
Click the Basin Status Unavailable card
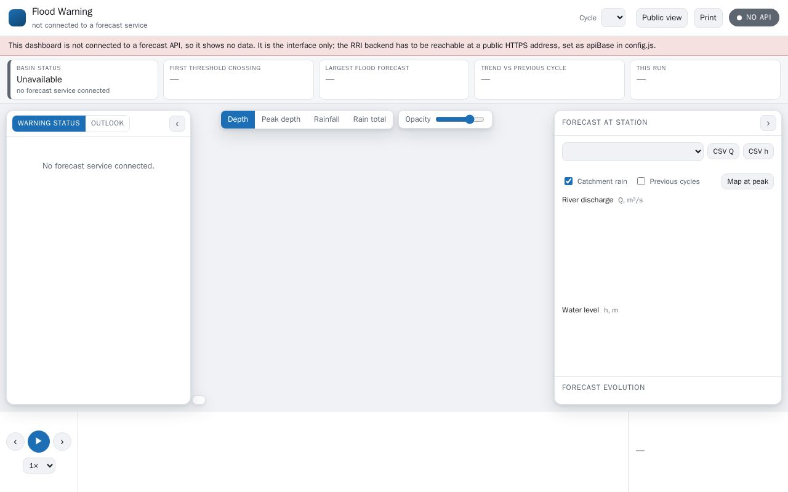[83, 79]
